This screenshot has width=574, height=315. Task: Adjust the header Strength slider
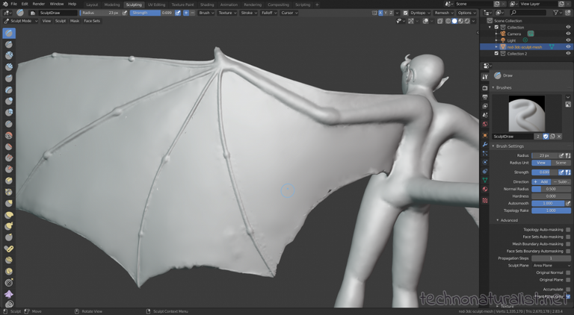pyautogui.click(x=152, y=13)
